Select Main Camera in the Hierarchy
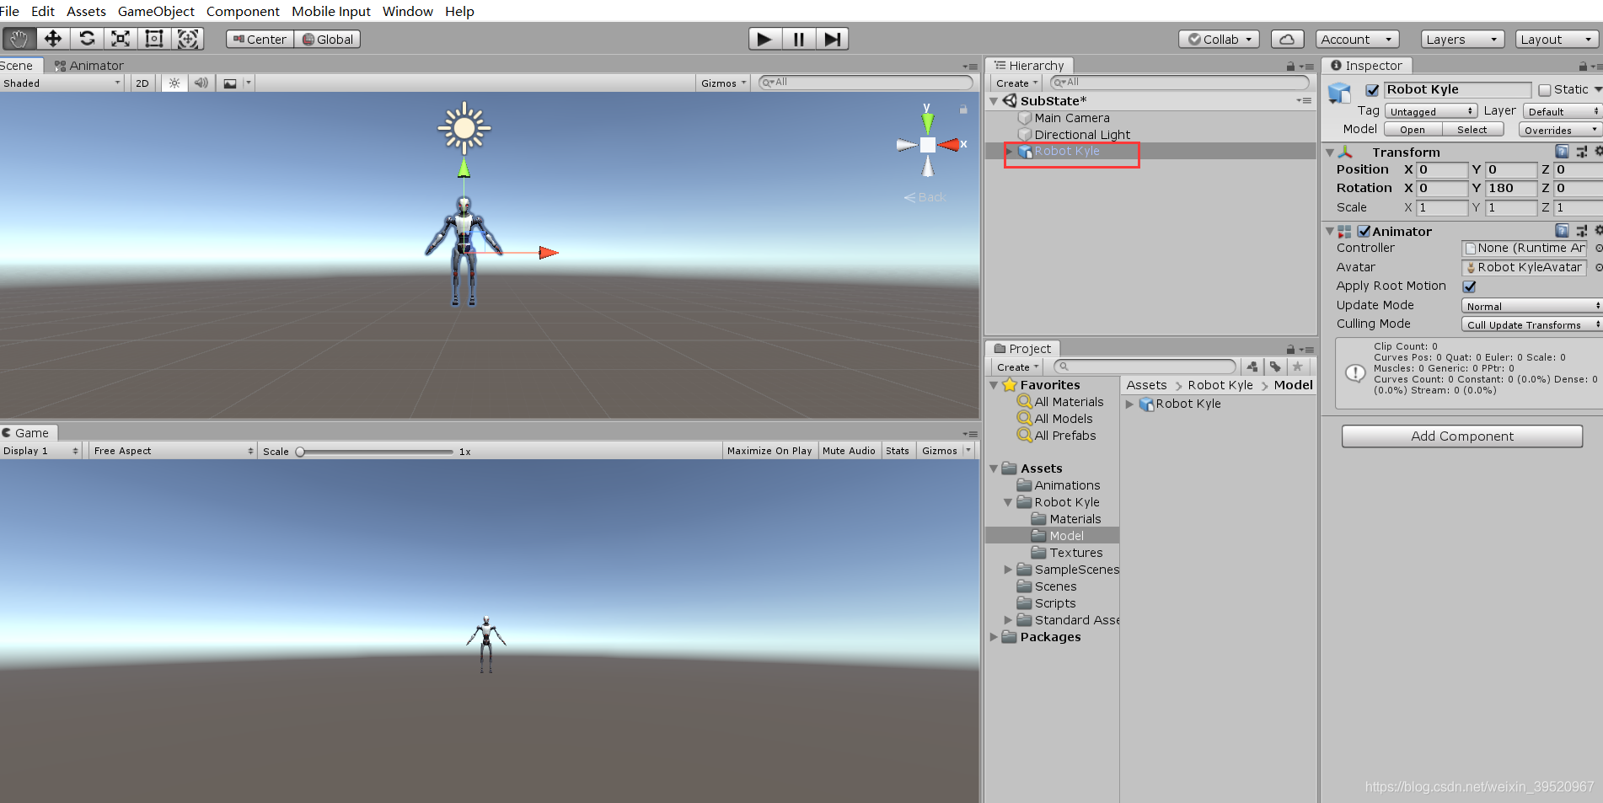Viewport: 1603px width, 803px height. [x=1071, y=118]
